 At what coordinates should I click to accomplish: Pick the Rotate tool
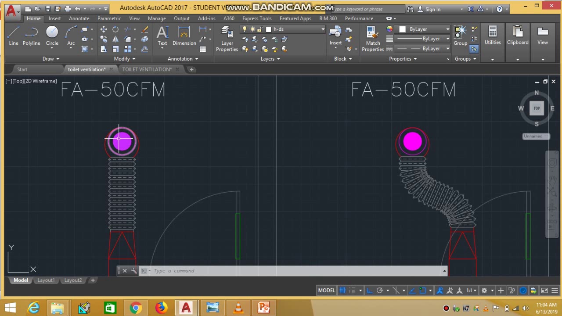pos(115,29)
